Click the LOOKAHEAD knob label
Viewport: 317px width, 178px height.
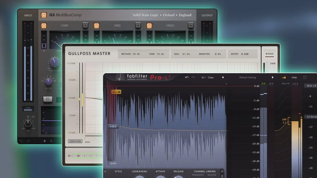139,171
